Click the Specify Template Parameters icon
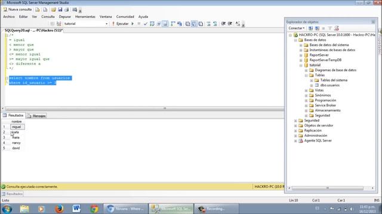This screenshot has width=382, height=214. (x=238, y=24)
